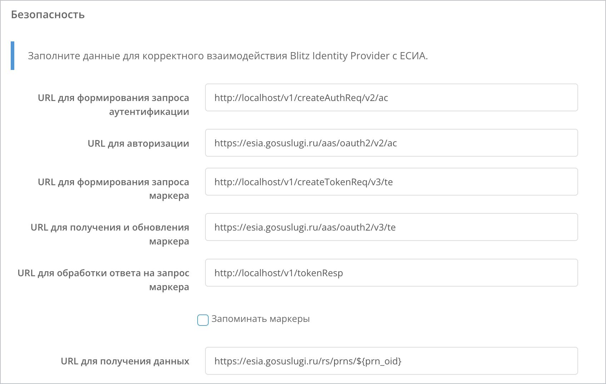Click inside the esia.gosuslugi.ru authorization URL value
This screenshot has width=606, height=384.
[x=306, y=143]
